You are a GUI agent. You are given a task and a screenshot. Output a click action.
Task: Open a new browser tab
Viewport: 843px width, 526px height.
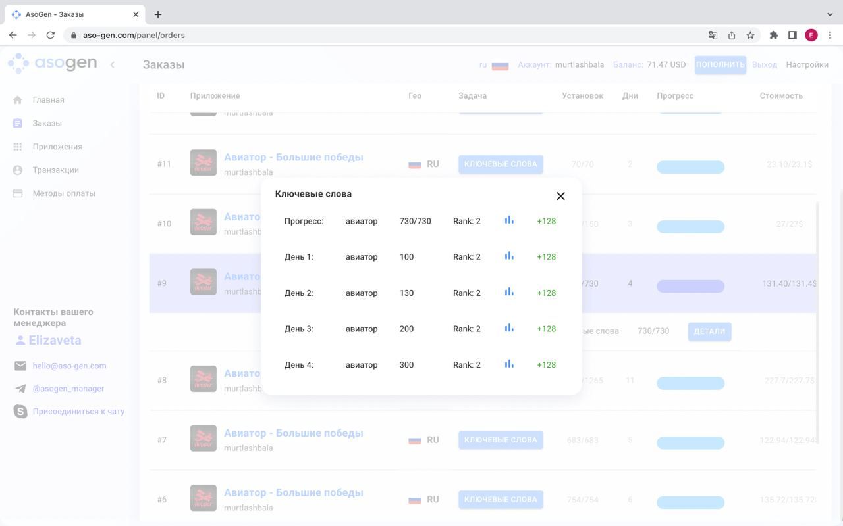pyautogui.click(x=158, y=14)
